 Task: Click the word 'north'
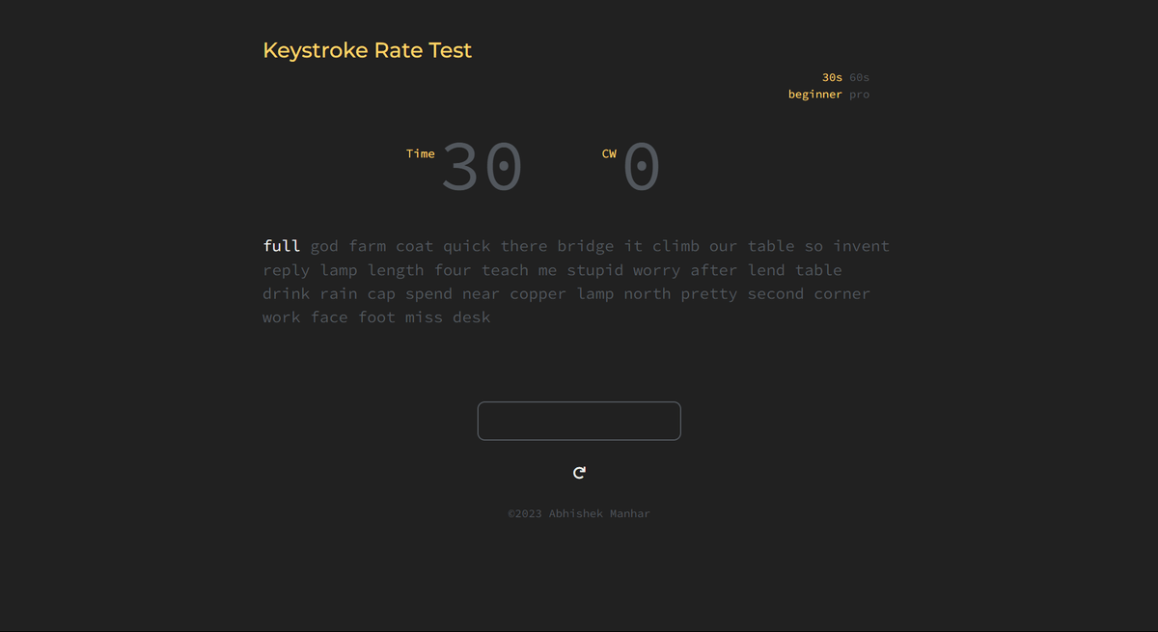[648, 293]
